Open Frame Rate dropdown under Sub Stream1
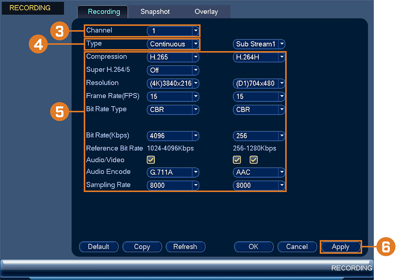 [259, 97]
